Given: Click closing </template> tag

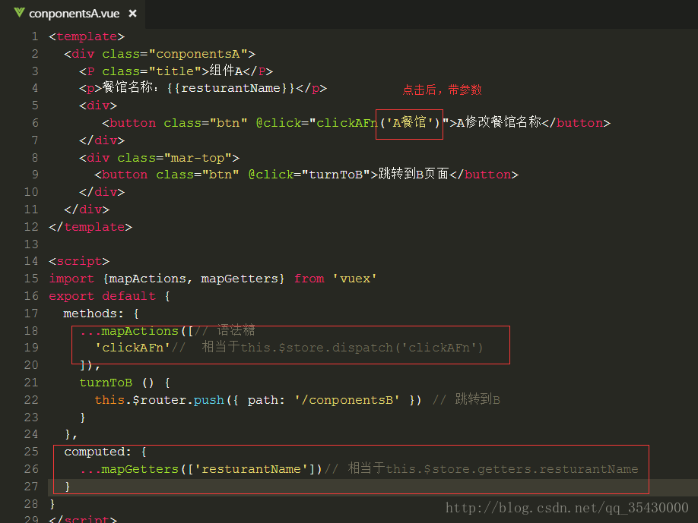Looking at the screenshot, I should tap(90, 227).
